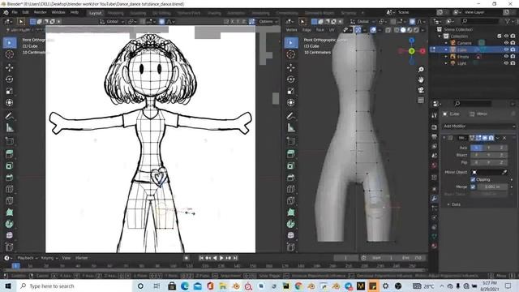Open the File menu
Image resolution: width=519 pixels, height=292 pixels.
15,12
